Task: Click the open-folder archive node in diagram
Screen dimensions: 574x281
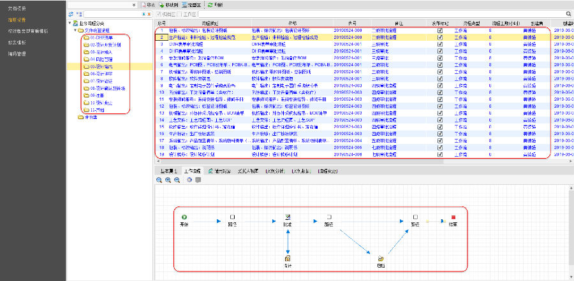Action: pos(380,257)
